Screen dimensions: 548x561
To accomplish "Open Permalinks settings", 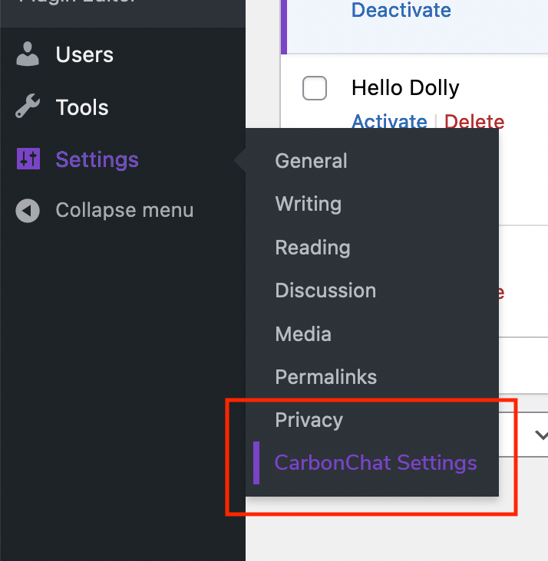I will click(x=325, y=377).
